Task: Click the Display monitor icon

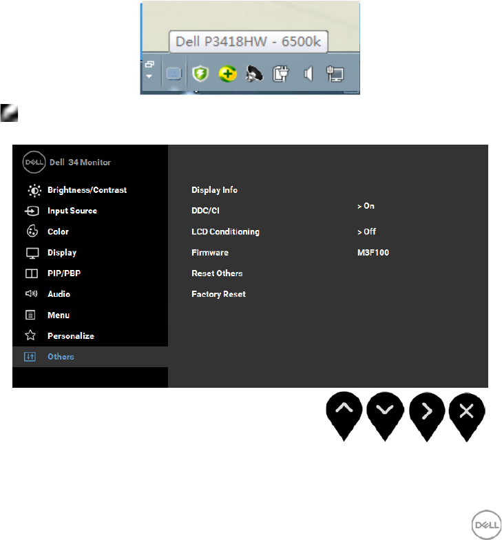Action: [x=32, y=253]
